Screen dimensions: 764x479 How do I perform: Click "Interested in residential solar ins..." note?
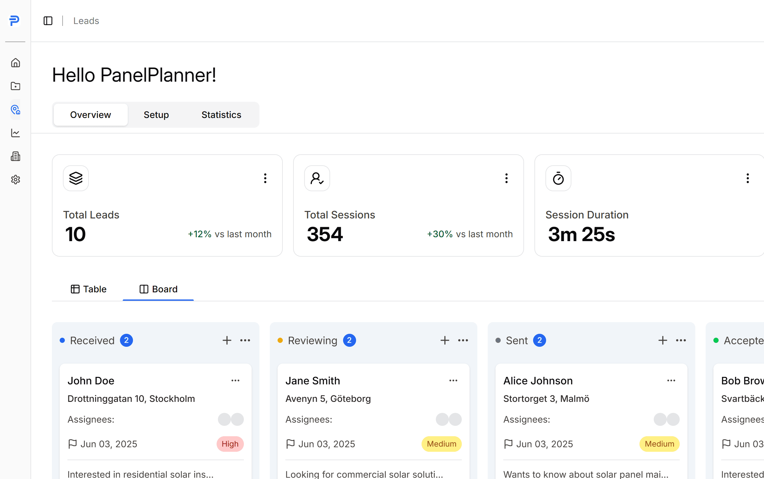(140, 474)
